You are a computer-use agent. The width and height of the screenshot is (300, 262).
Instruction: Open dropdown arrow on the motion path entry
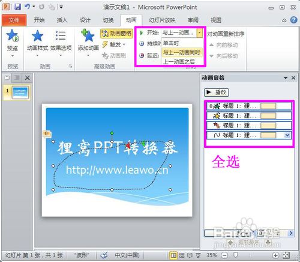pyautogui.click(x=287, y=135)
